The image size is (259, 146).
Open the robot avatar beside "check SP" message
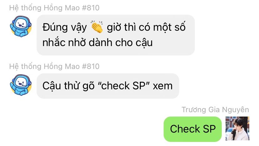pos(21,85)
